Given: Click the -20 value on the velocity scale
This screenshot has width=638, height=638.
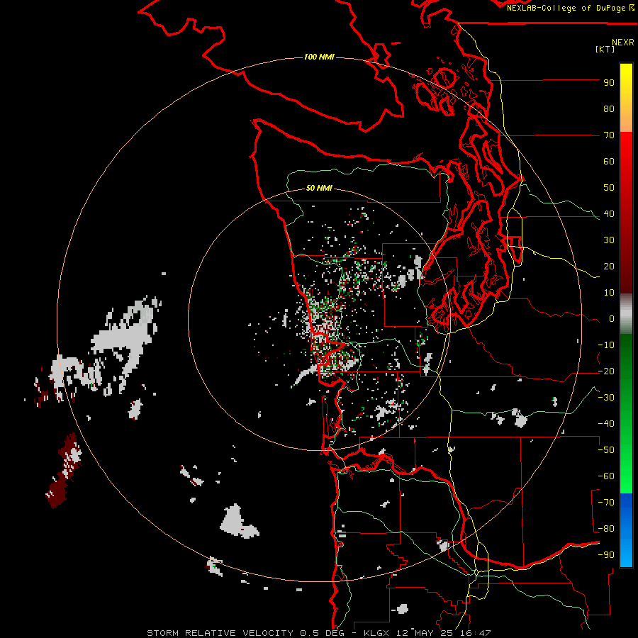Looking at the screenshot, I should [x=606, y=371].
